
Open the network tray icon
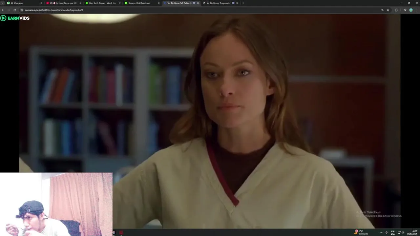tap(399, 233)
